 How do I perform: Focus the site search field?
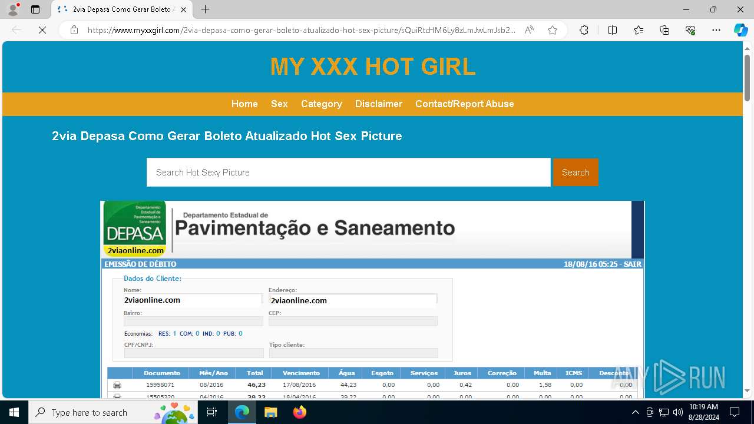coord(349,172)
